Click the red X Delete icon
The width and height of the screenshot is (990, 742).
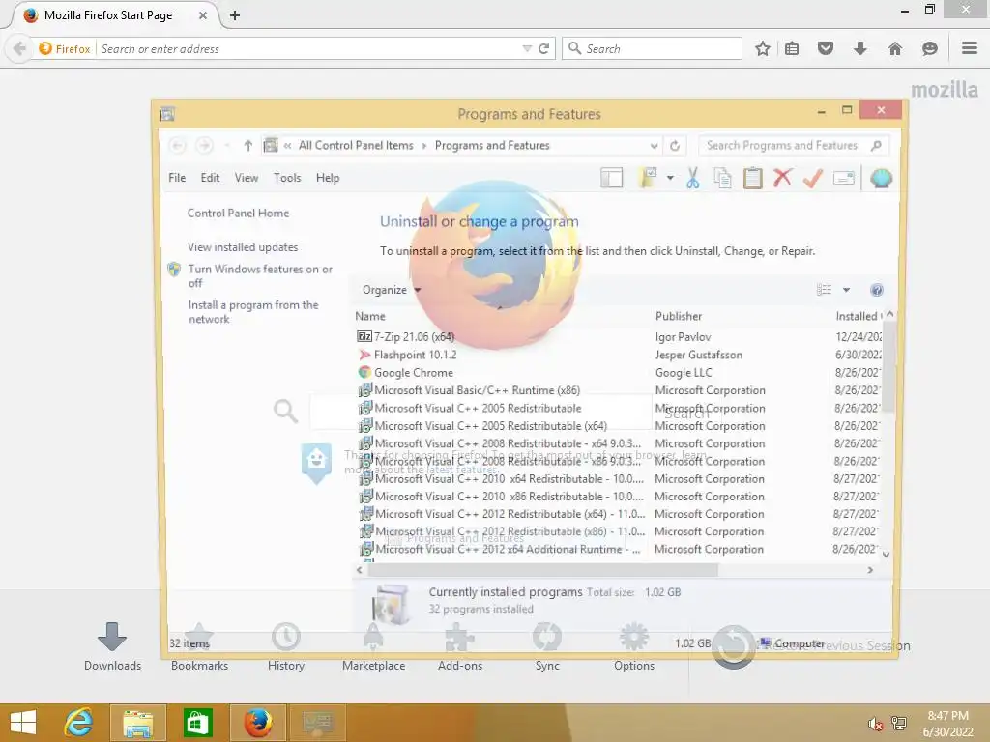click(783, 178)
